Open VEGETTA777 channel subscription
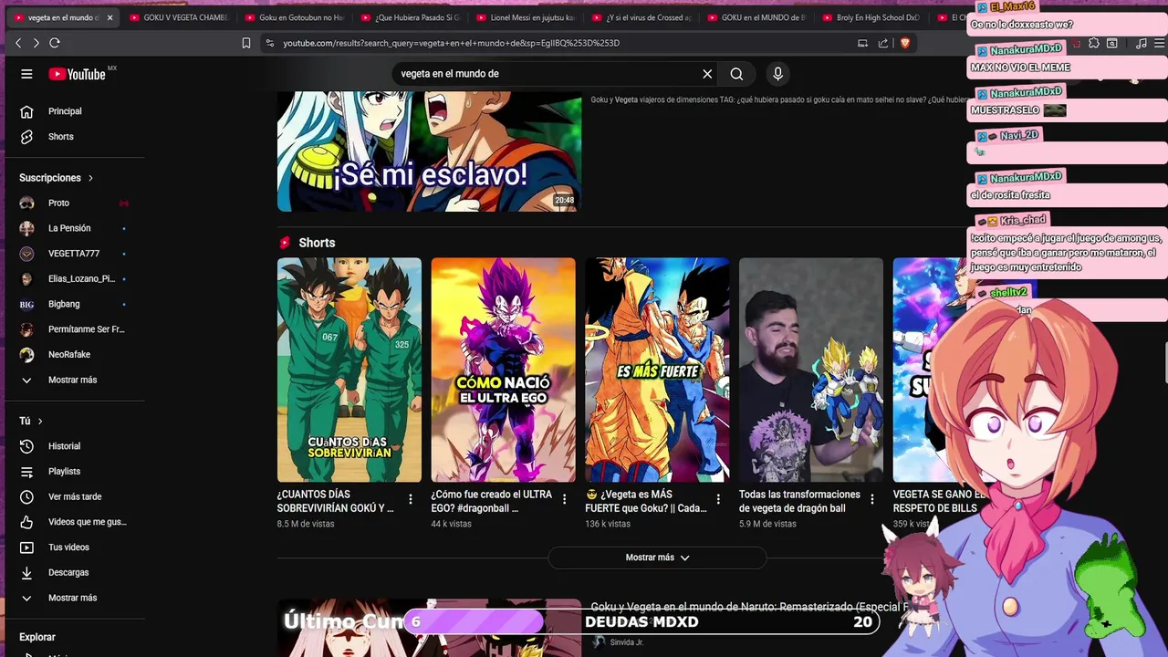Viewport: 1168px width, 657px height. 73,254
